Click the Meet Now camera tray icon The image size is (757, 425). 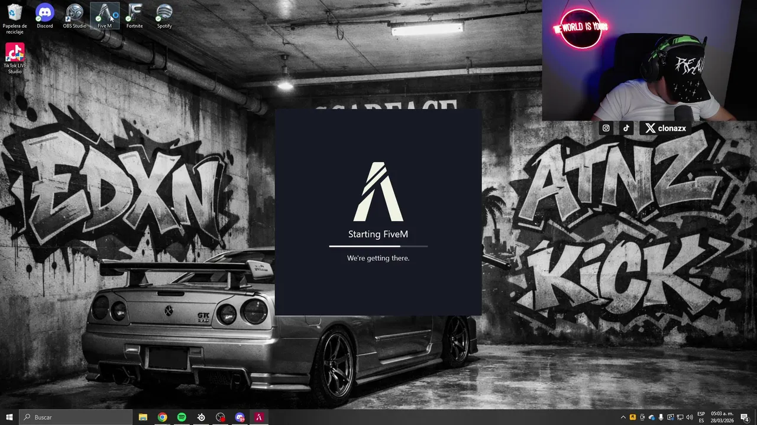(x=642, y=417)
